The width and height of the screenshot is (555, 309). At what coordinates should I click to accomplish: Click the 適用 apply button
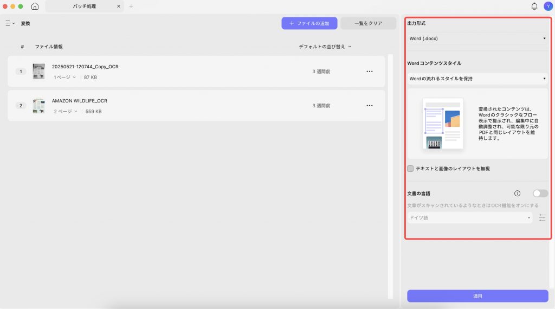point(477,296)
